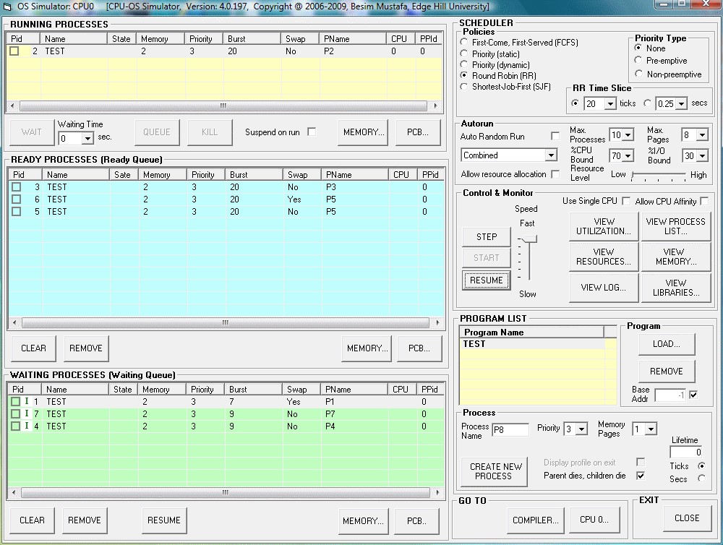Tick the checkbox for running process Pid 2
The height and width of the screenshot is (545, 723).
click(14, 51)
